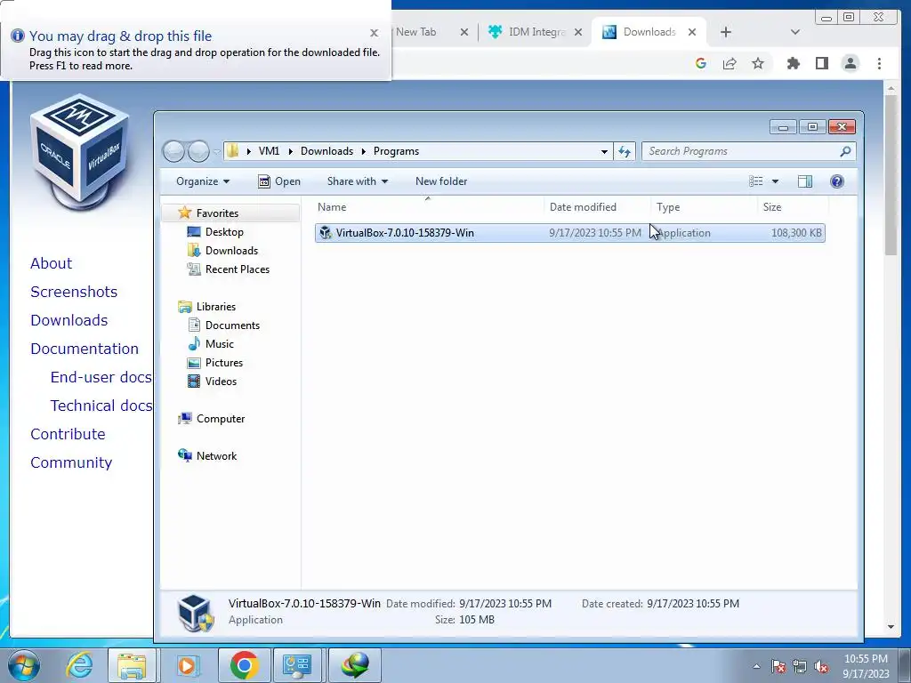Select Recent Places in navigation pane

[237, 269]
